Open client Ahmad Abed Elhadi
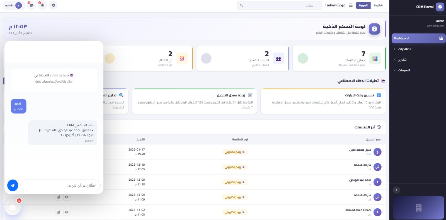Viewport: 446px width, 220px height. [x=358, y=210]
